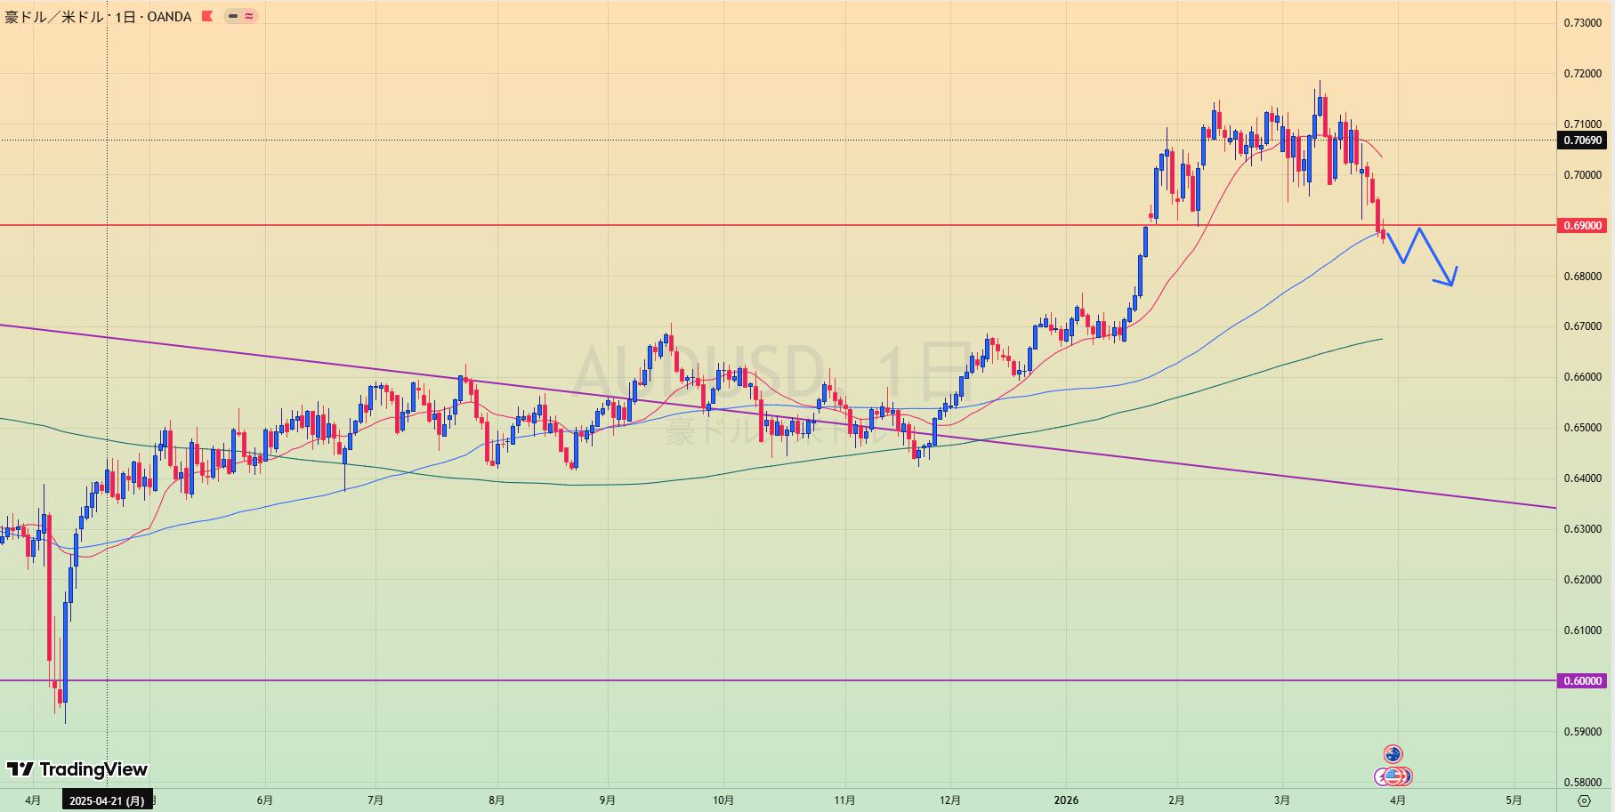Click the red market status flag icon

[207, 16]
